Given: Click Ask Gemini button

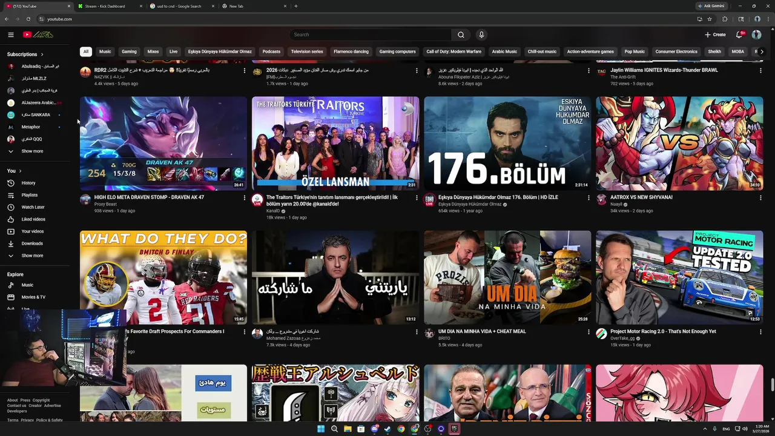Looking at the screenshot, I should 711,6.
